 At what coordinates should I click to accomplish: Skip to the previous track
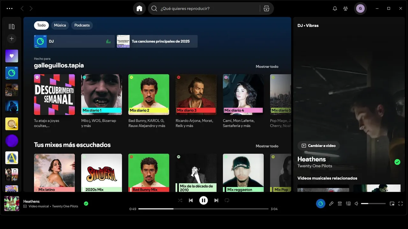[x=191, y=200]
